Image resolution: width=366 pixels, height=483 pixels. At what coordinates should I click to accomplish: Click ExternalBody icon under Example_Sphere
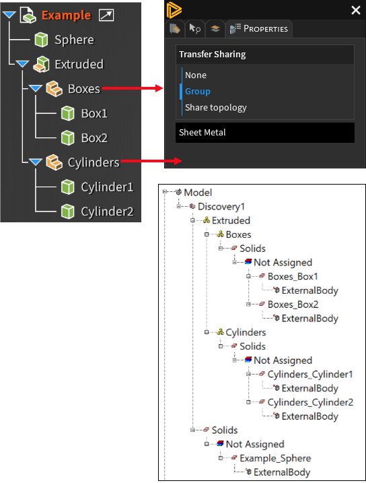[248, 472]
